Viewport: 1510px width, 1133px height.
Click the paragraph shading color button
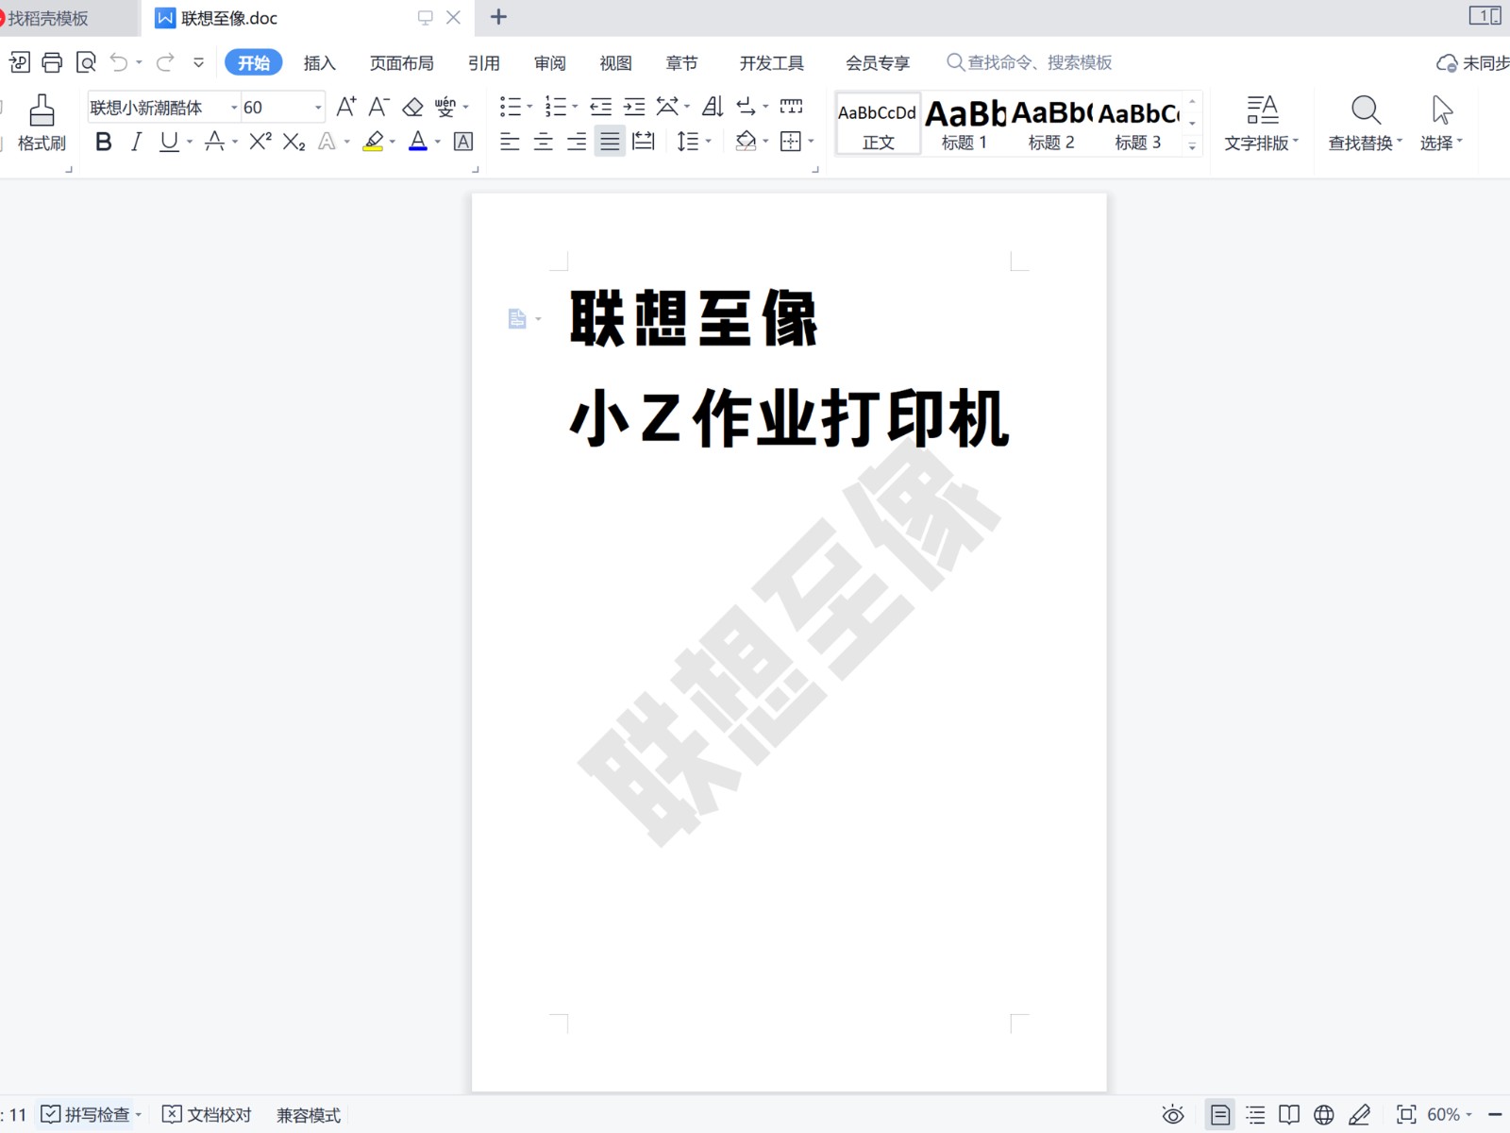[x=746, y=142]
